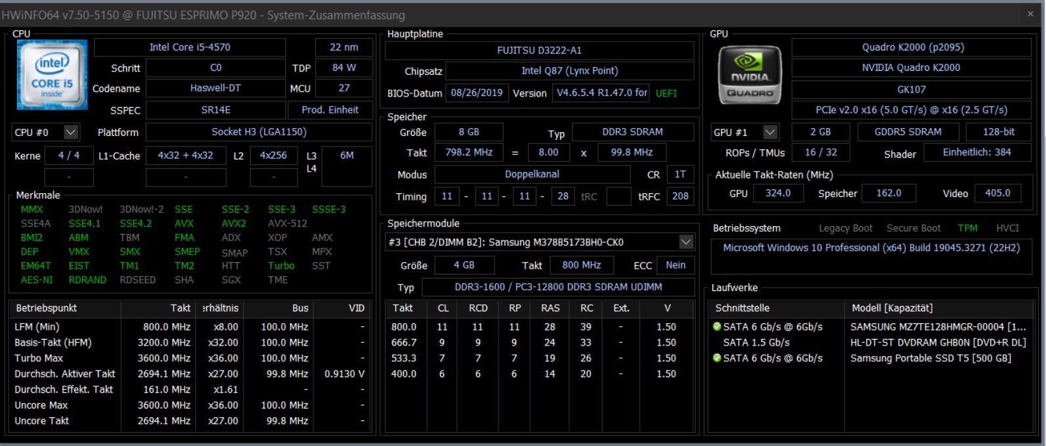Click green status icon of SAMSUNG MZ7TE128HMGR drive
Screen dimensions: 1046x446
[717, 326]
